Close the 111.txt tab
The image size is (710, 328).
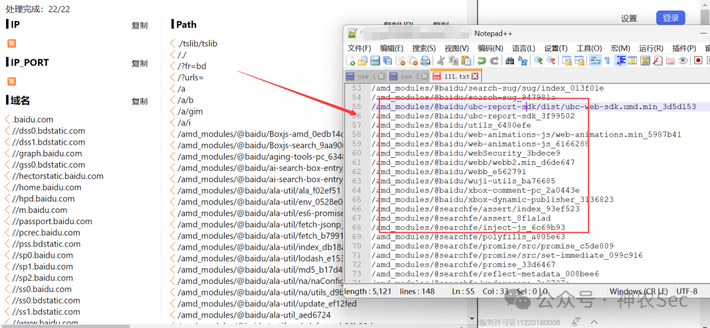tap(475, 76)
